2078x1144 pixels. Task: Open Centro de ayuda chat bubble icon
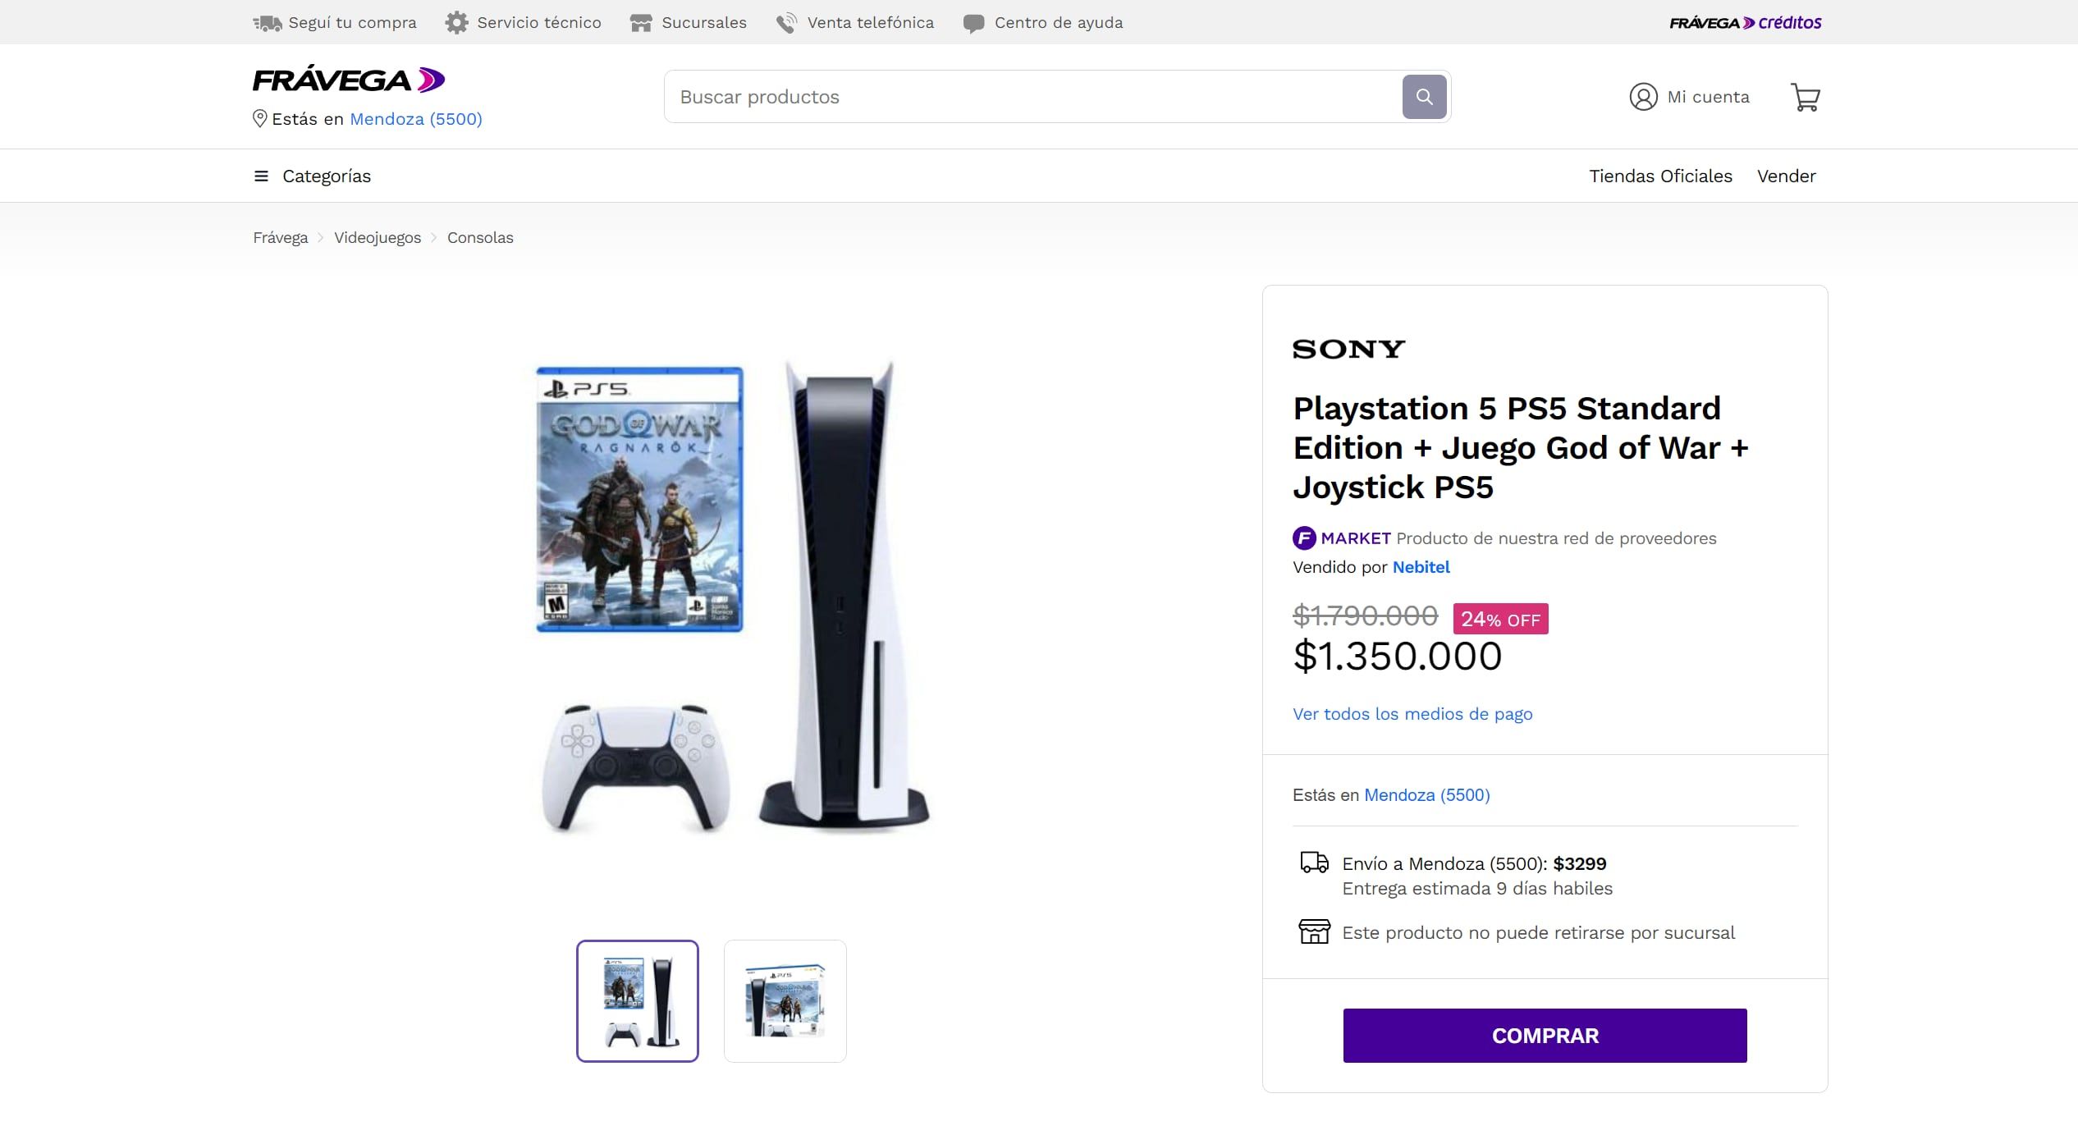(973, 22)
